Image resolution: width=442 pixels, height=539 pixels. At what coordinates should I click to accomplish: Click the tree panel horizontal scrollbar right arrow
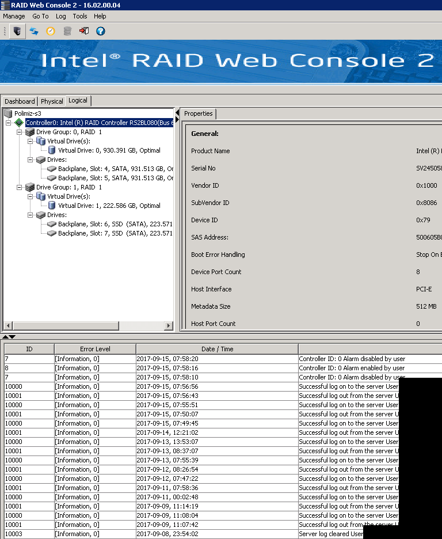tap(169, 326)
